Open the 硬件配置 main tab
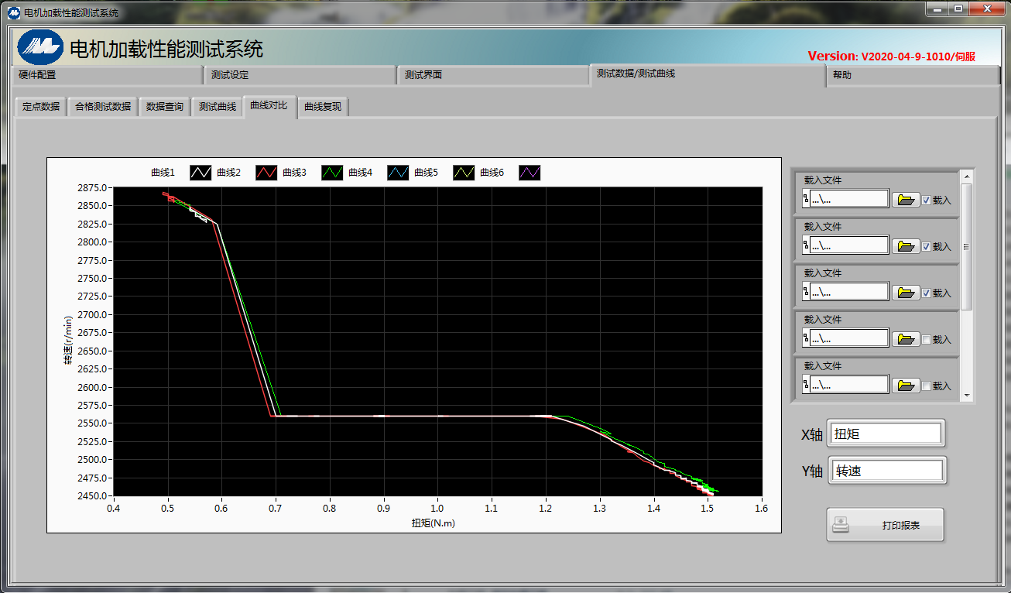The image size is (1011, 593). click(107, 75)
